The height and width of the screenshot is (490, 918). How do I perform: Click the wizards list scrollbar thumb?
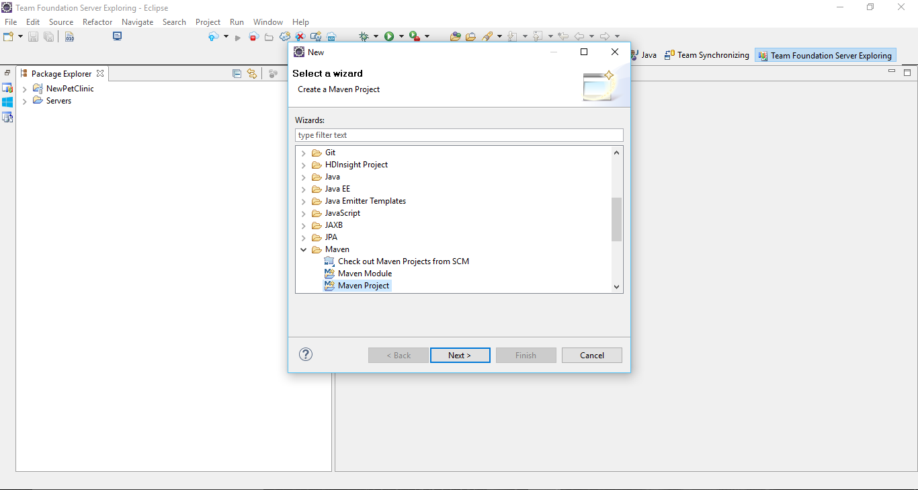(617, 219)
